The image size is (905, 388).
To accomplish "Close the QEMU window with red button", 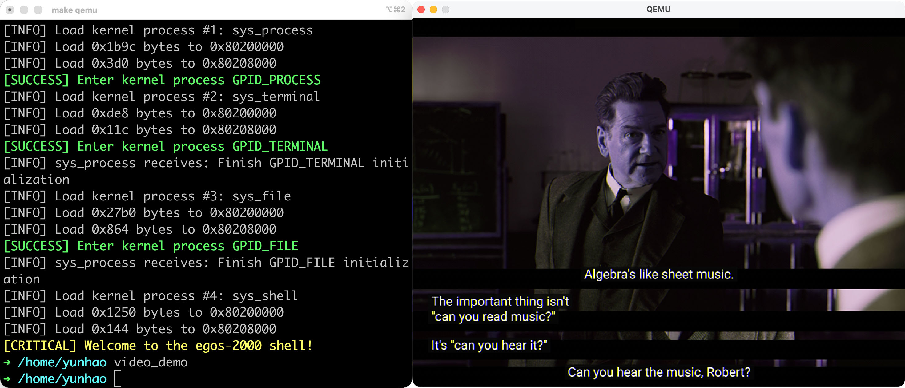I will click(x=421, y=10).
